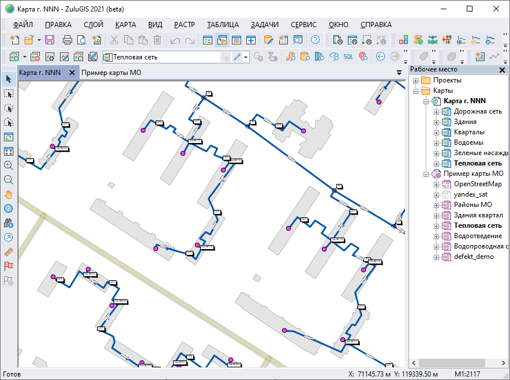Pick the ruler measurement tool
Viewport: 510px width, 380px height.
pos(9,251)
